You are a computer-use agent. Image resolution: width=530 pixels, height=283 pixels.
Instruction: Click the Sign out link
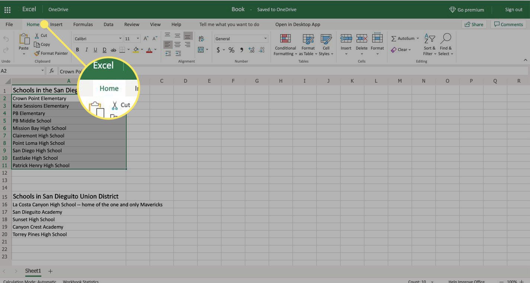514,10
